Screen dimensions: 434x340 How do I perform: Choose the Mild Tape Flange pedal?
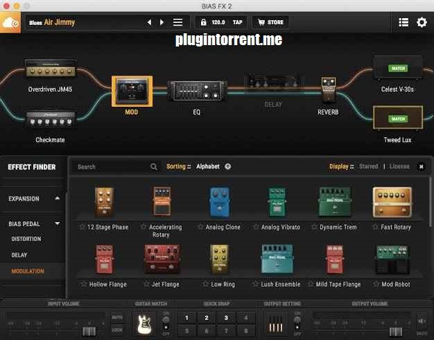click(x=335, y=259)
